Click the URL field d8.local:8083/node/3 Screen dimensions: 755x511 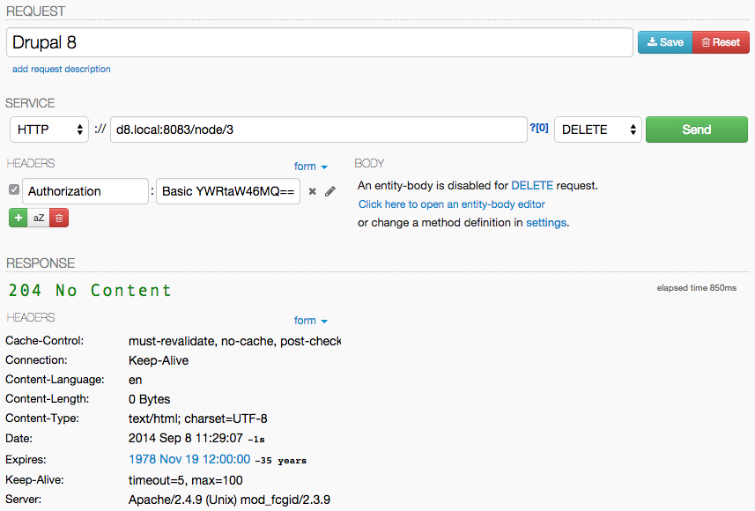319,130
